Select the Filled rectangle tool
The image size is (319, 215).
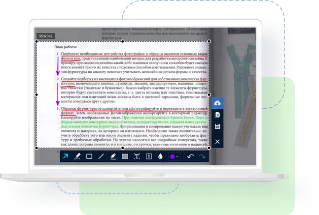click(x=125, y=156)
